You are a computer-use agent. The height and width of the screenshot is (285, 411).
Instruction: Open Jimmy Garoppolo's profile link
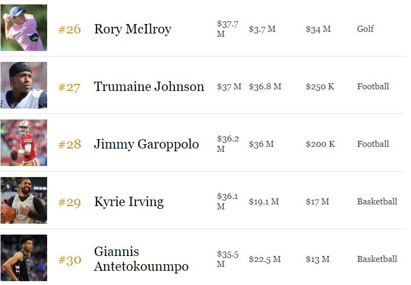click(146, 144)
